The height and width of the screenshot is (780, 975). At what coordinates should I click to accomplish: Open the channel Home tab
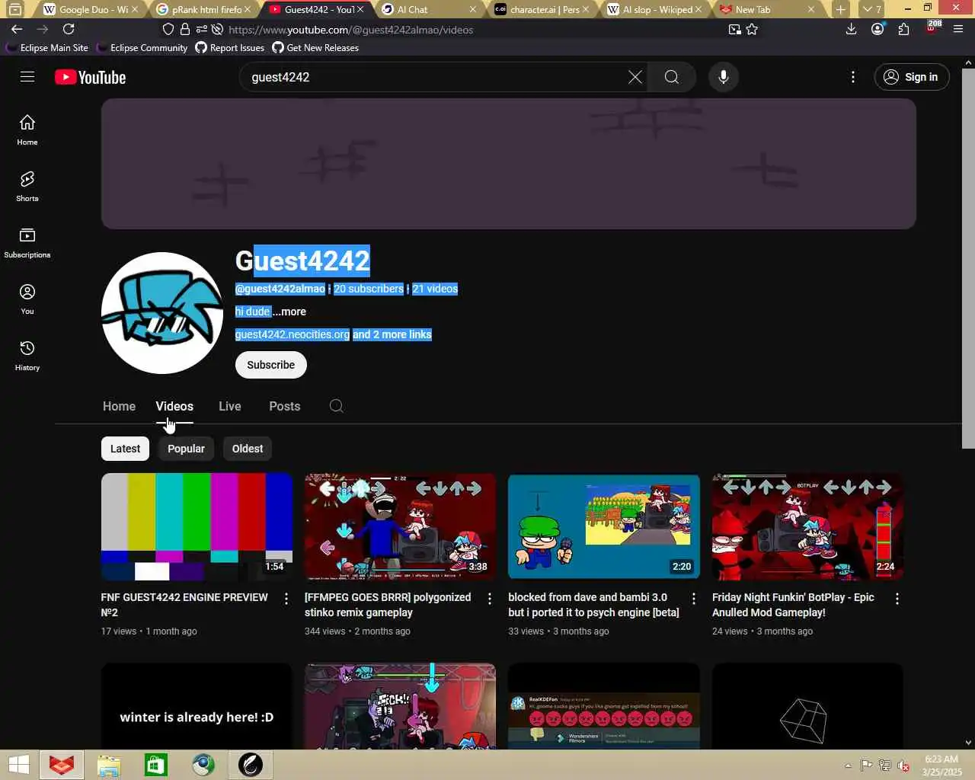point(119,406)
